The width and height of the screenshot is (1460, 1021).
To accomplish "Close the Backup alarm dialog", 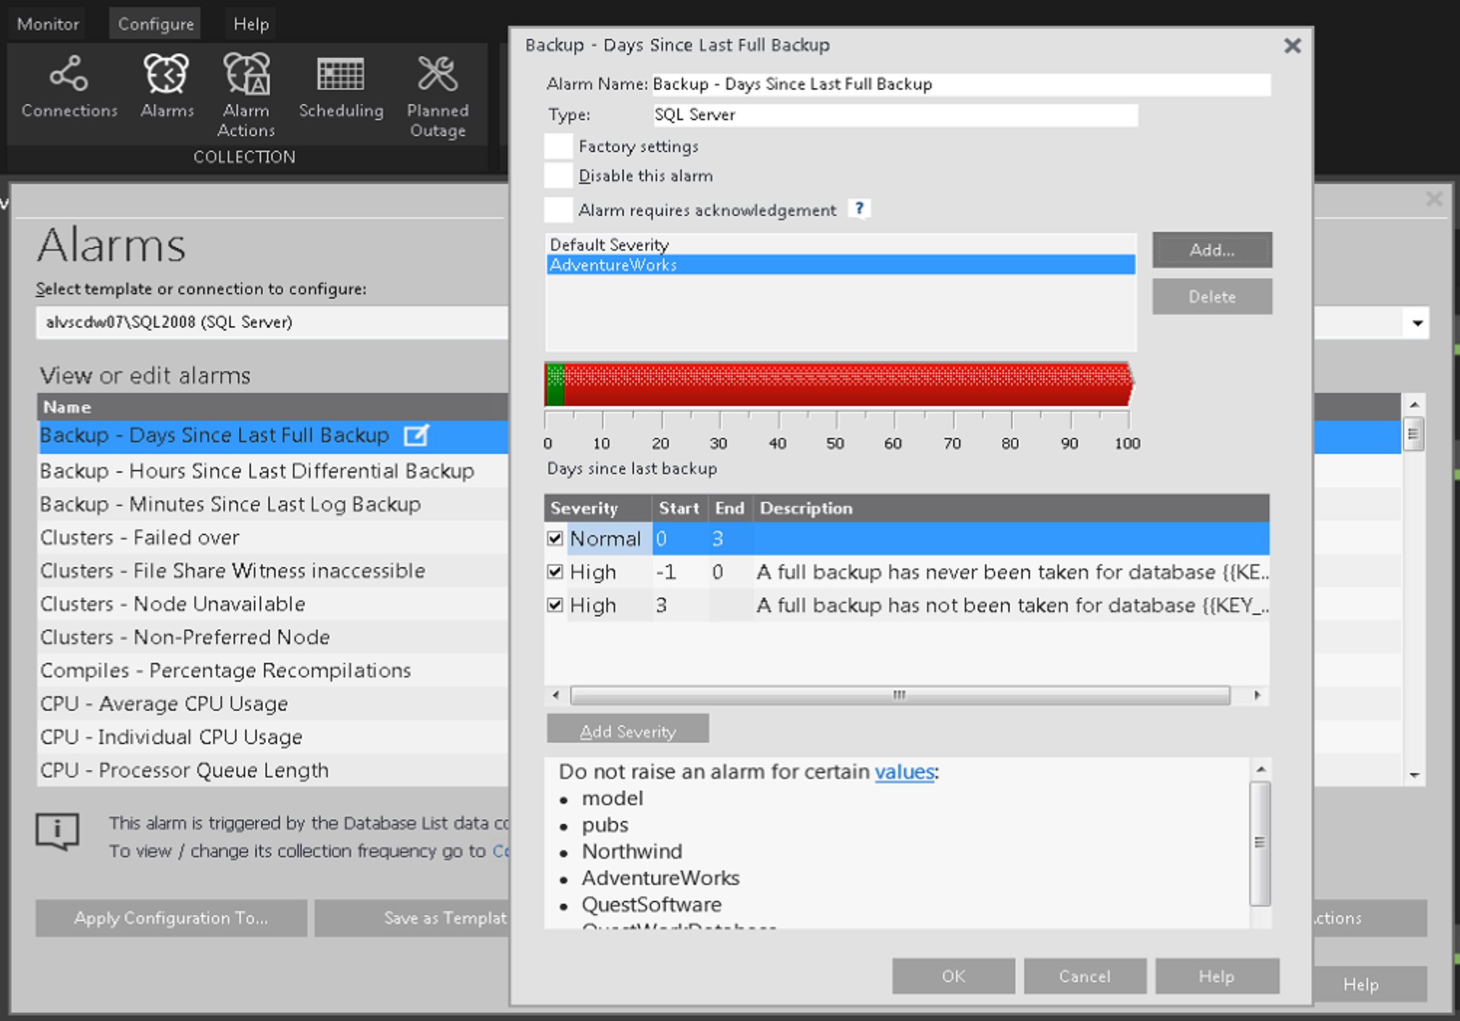I will [1292, 46].
